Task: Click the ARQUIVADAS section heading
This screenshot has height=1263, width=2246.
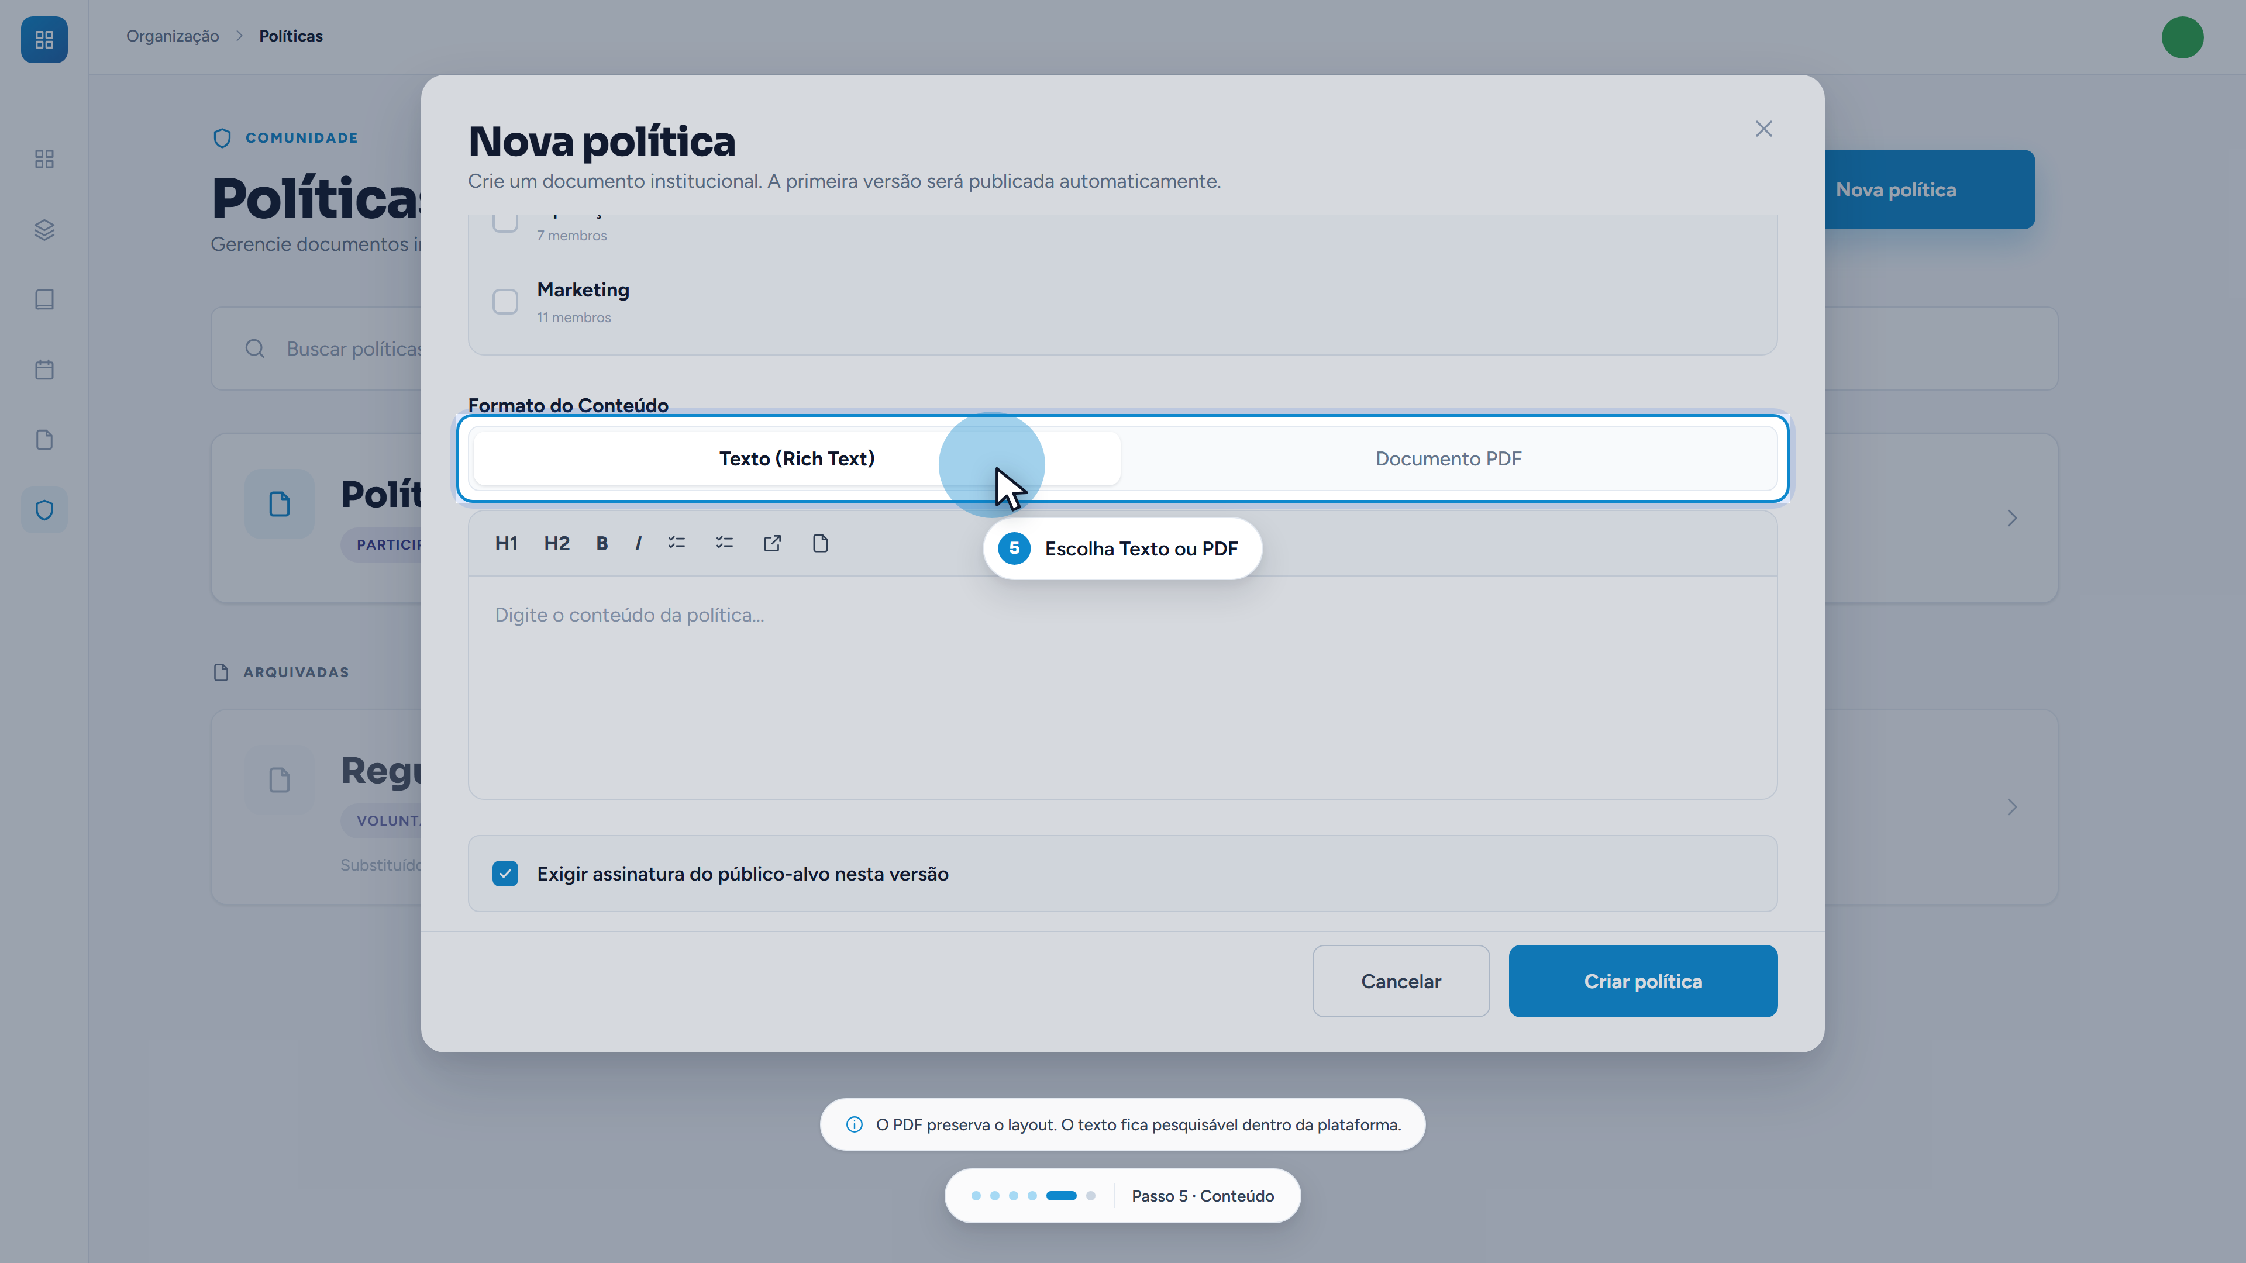Action: (x=295, y=672)
